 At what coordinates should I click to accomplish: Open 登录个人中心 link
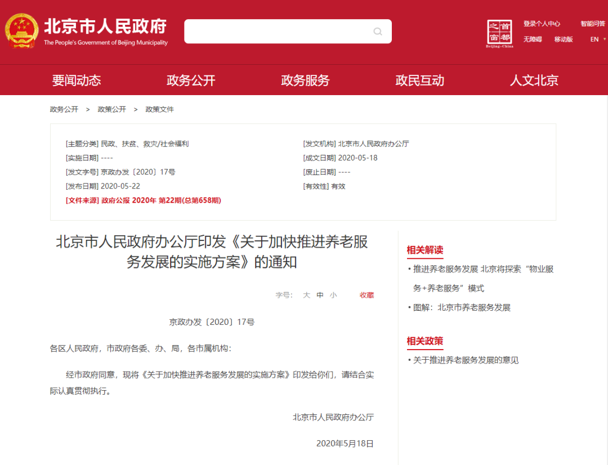pos(542,24)
